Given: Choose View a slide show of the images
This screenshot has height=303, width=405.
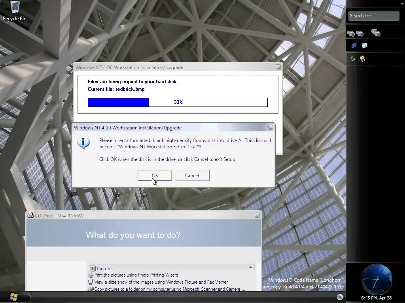Looking at the screenshot, I should click(x=161, y=282).
